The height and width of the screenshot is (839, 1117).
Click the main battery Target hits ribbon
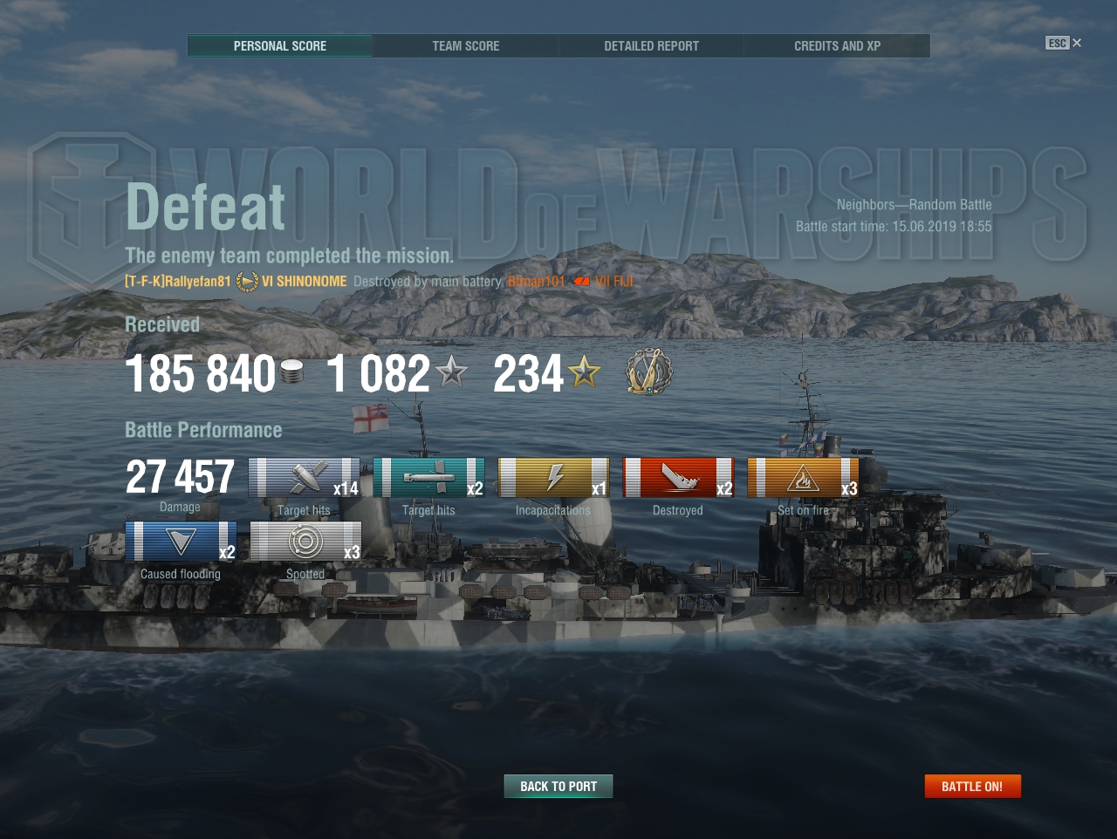[x=304, y=478]
